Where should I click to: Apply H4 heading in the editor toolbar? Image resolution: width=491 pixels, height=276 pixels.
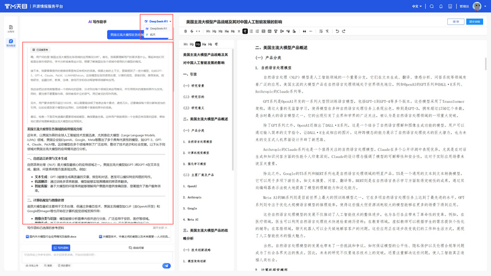pyautogui.click(x=227, y=31)
